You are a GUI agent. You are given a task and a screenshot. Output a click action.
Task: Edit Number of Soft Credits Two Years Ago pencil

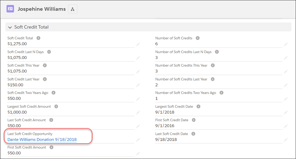[286, 99]
